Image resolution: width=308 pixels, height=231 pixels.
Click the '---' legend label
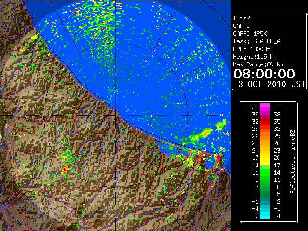(x=275, y=107)
